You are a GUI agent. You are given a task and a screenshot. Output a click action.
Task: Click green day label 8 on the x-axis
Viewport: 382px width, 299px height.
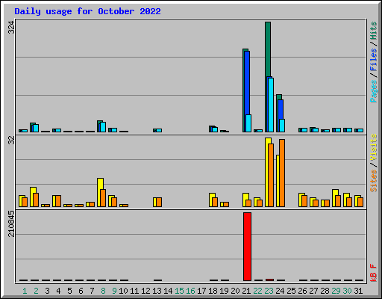point(103,291)
